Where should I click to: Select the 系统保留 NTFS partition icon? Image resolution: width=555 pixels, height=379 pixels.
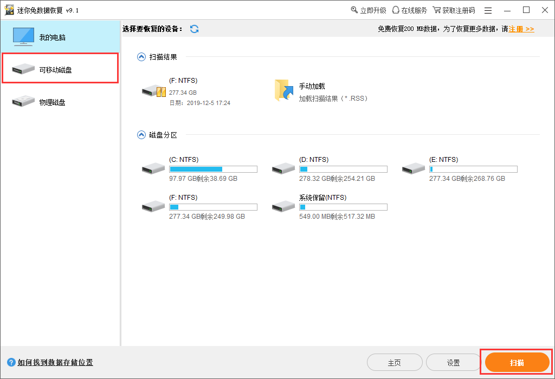coord(283,206)
